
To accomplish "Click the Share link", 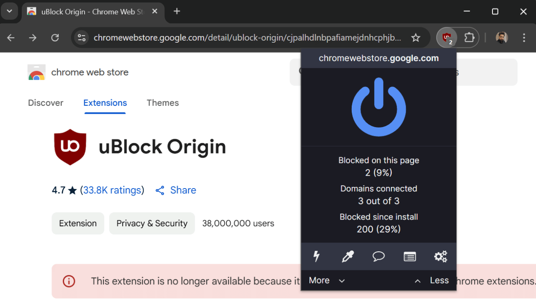I will [x=176, y=190].
